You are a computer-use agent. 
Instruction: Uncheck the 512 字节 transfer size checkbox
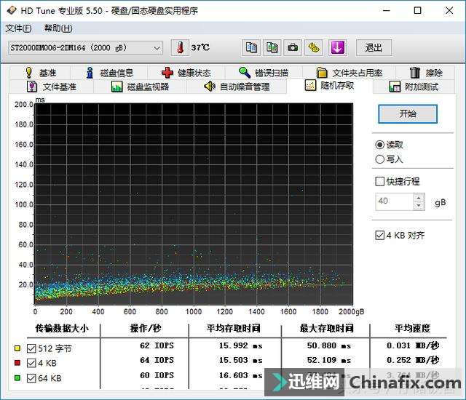point(31,348)
